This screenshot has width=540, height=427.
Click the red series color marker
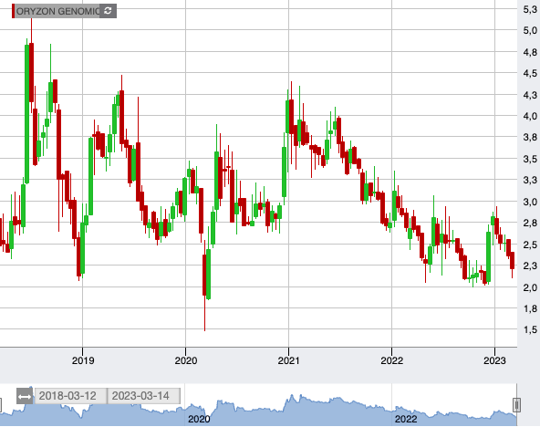click(13, 11)
